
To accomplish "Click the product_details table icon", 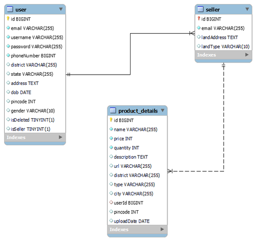I will [x=113, y=111].
